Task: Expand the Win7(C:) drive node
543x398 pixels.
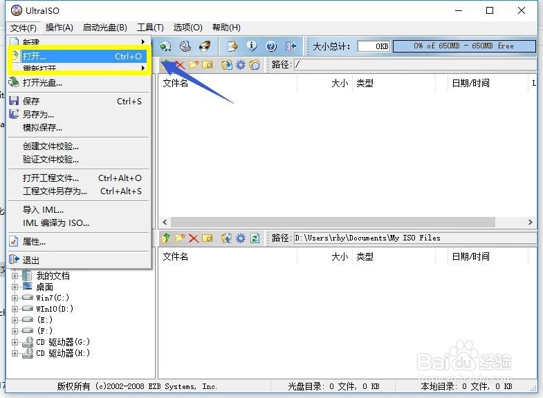Action: click(15, 298)
